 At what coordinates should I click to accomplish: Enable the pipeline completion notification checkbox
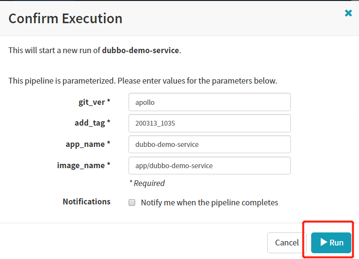coord(132,203)
